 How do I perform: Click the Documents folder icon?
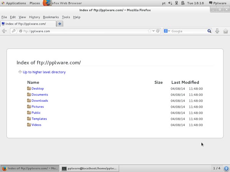pos(29,94)
